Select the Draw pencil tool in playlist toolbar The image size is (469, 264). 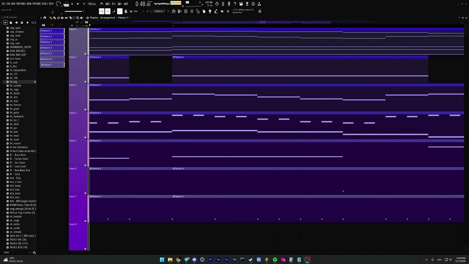pos(51,18)
